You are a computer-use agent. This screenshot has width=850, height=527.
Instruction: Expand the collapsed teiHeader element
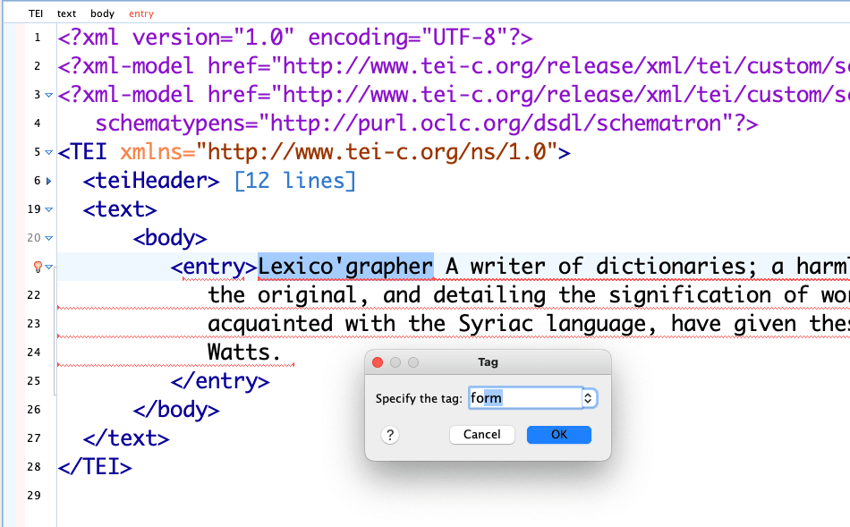point(48,181)
